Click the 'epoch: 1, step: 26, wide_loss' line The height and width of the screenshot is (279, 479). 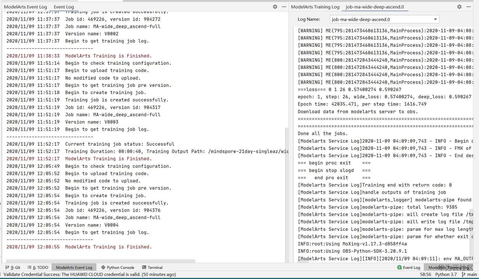(385, 97)
